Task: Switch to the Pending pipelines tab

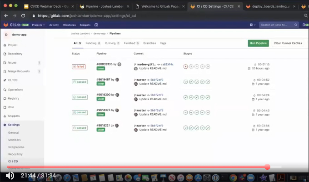Action: 91,43
